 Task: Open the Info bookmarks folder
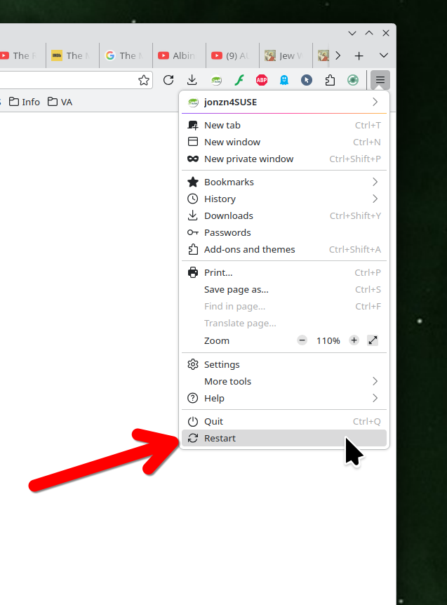pos(25,102)
